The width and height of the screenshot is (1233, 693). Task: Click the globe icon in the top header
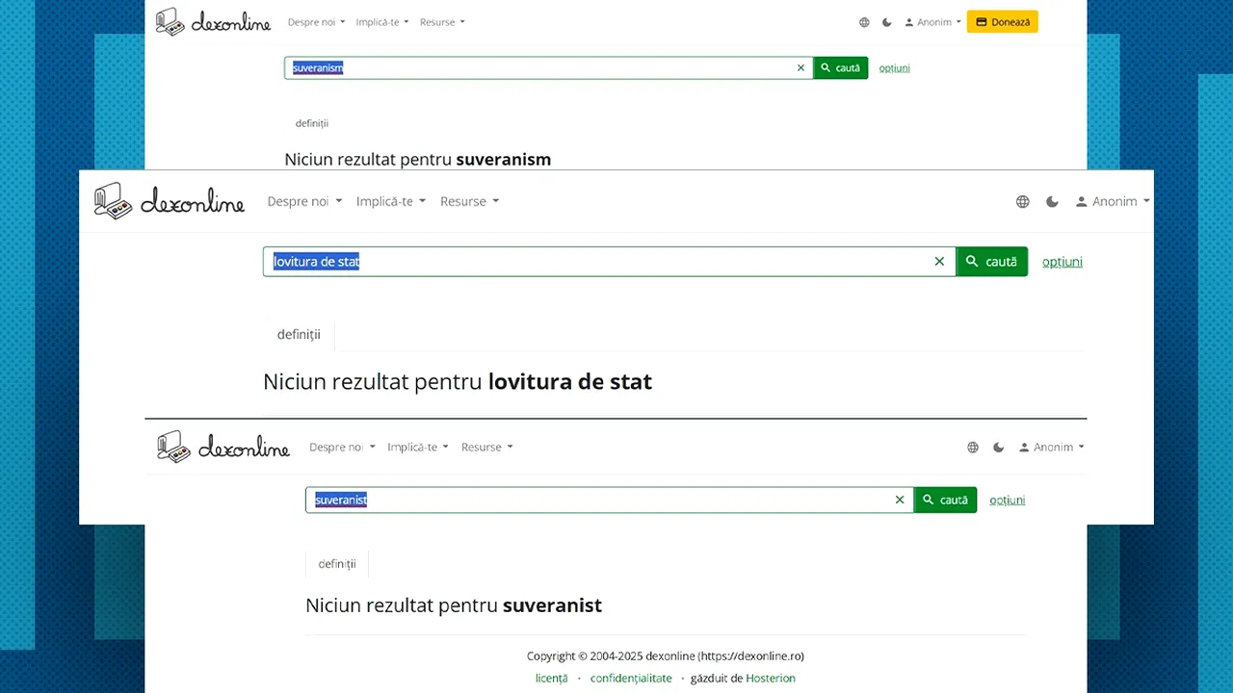click(864, 22)
